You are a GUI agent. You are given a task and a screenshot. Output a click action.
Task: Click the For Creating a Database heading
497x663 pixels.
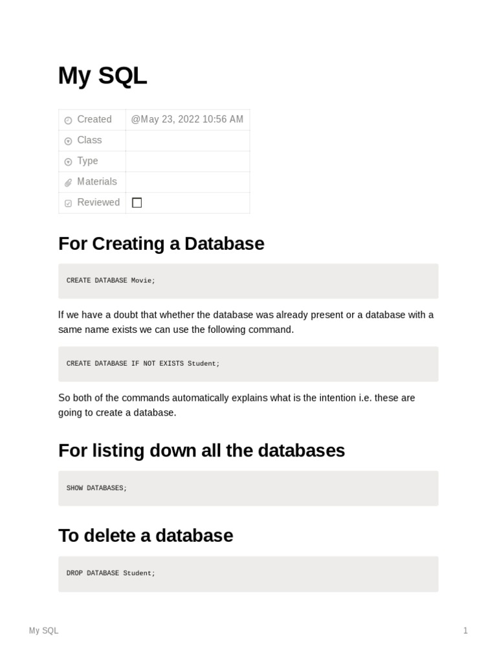161,243
